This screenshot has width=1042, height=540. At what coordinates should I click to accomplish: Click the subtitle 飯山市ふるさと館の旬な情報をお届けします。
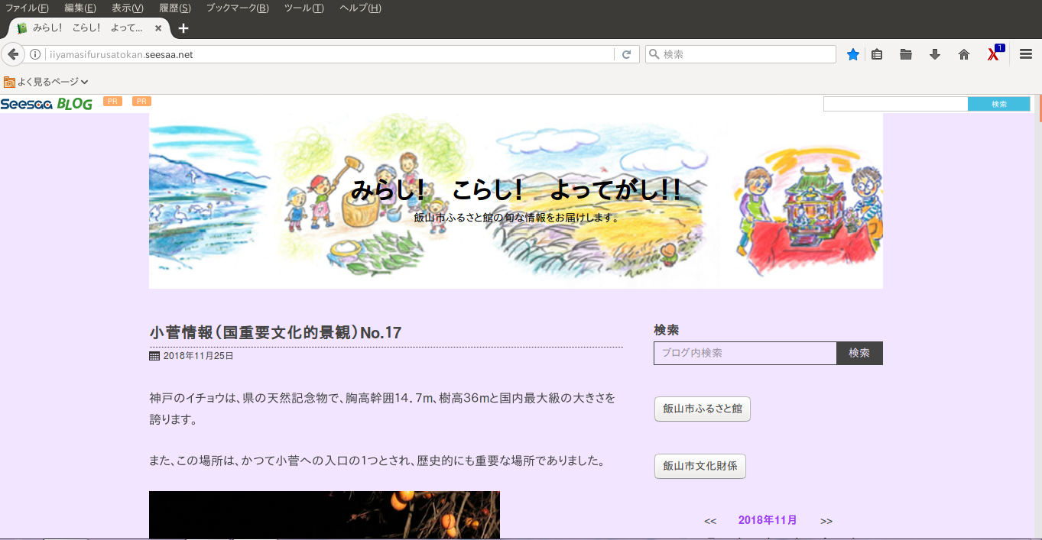point(516,218)
